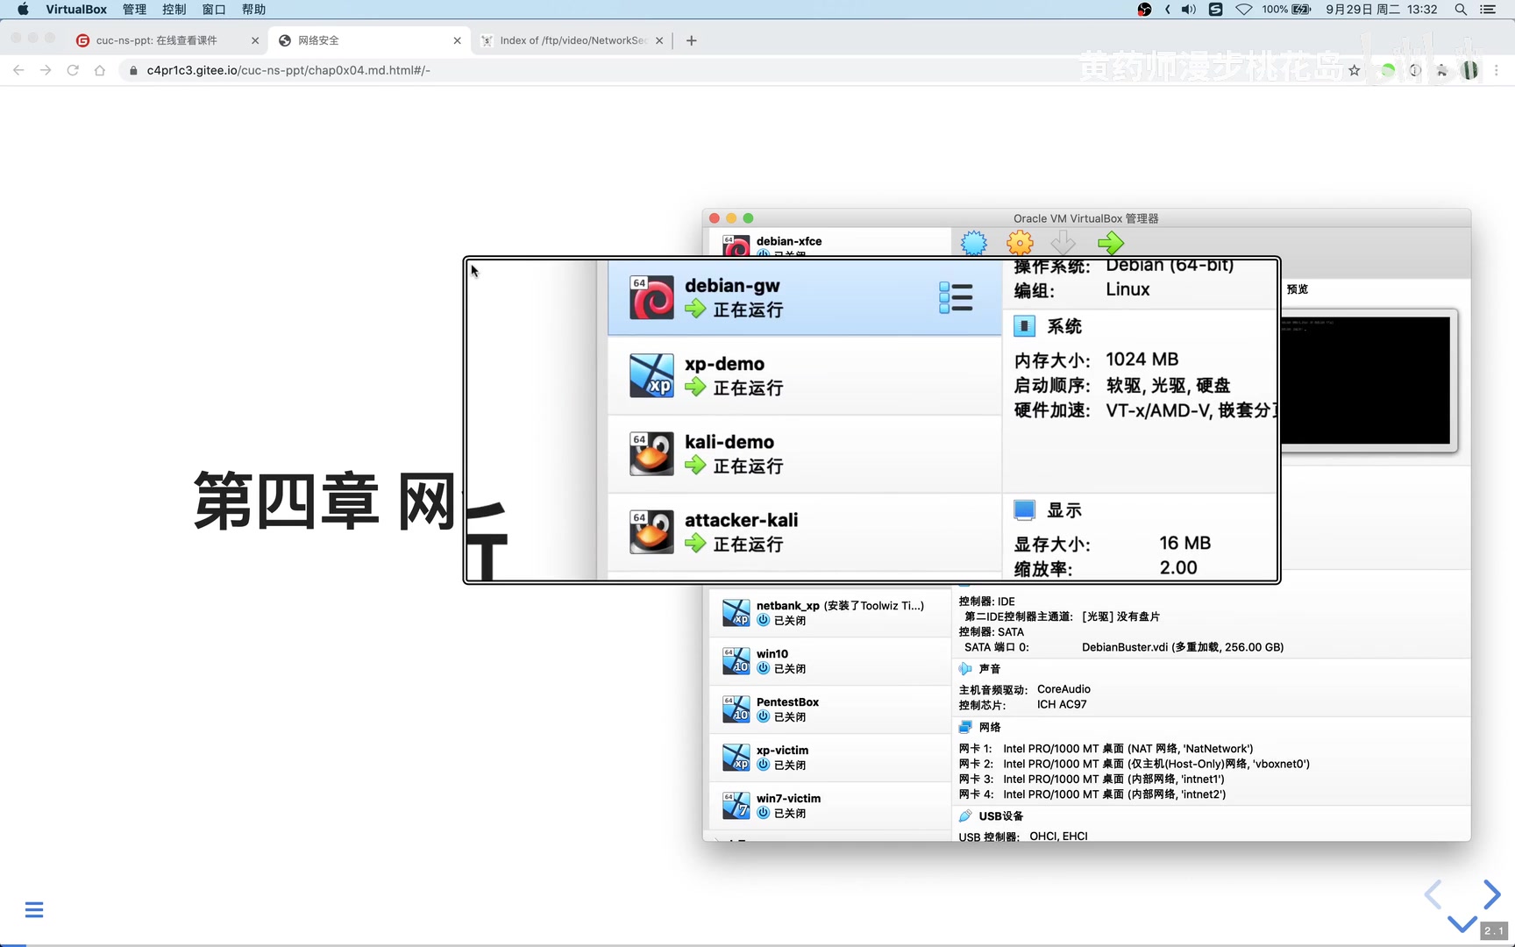Open the 控制 menu
1515x947 pixels.
[174, 10]
